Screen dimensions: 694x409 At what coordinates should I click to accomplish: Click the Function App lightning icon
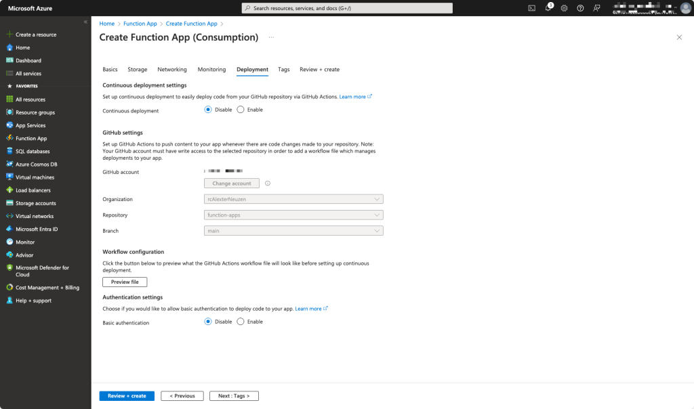[9, 138]
